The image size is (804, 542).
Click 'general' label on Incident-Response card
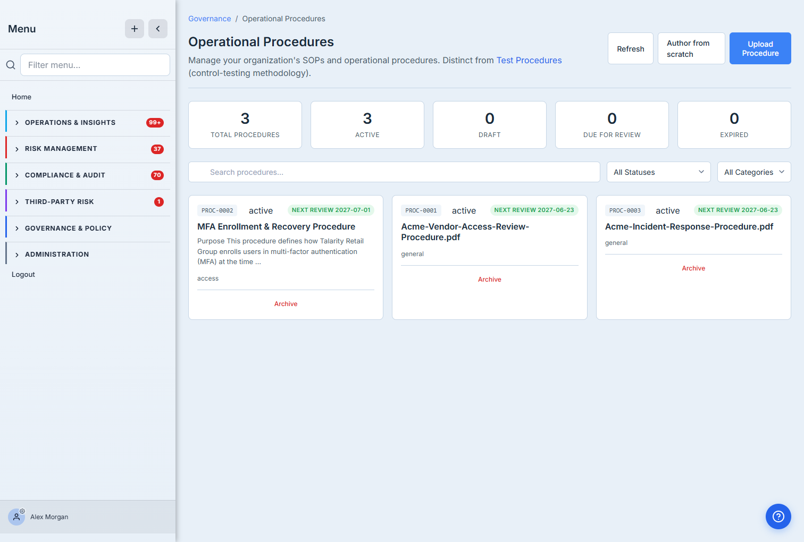[616, 243]
